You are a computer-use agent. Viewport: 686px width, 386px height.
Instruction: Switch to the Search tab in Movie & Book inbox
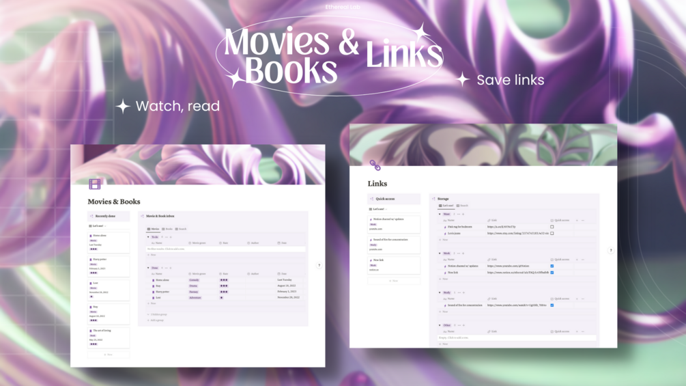(x=181, y=229)
